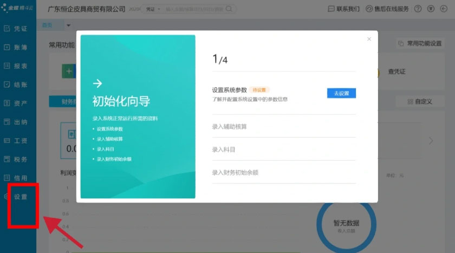
Task: Click the 结账 checkmark sidebar icon
Action: [x=7, y=85]
